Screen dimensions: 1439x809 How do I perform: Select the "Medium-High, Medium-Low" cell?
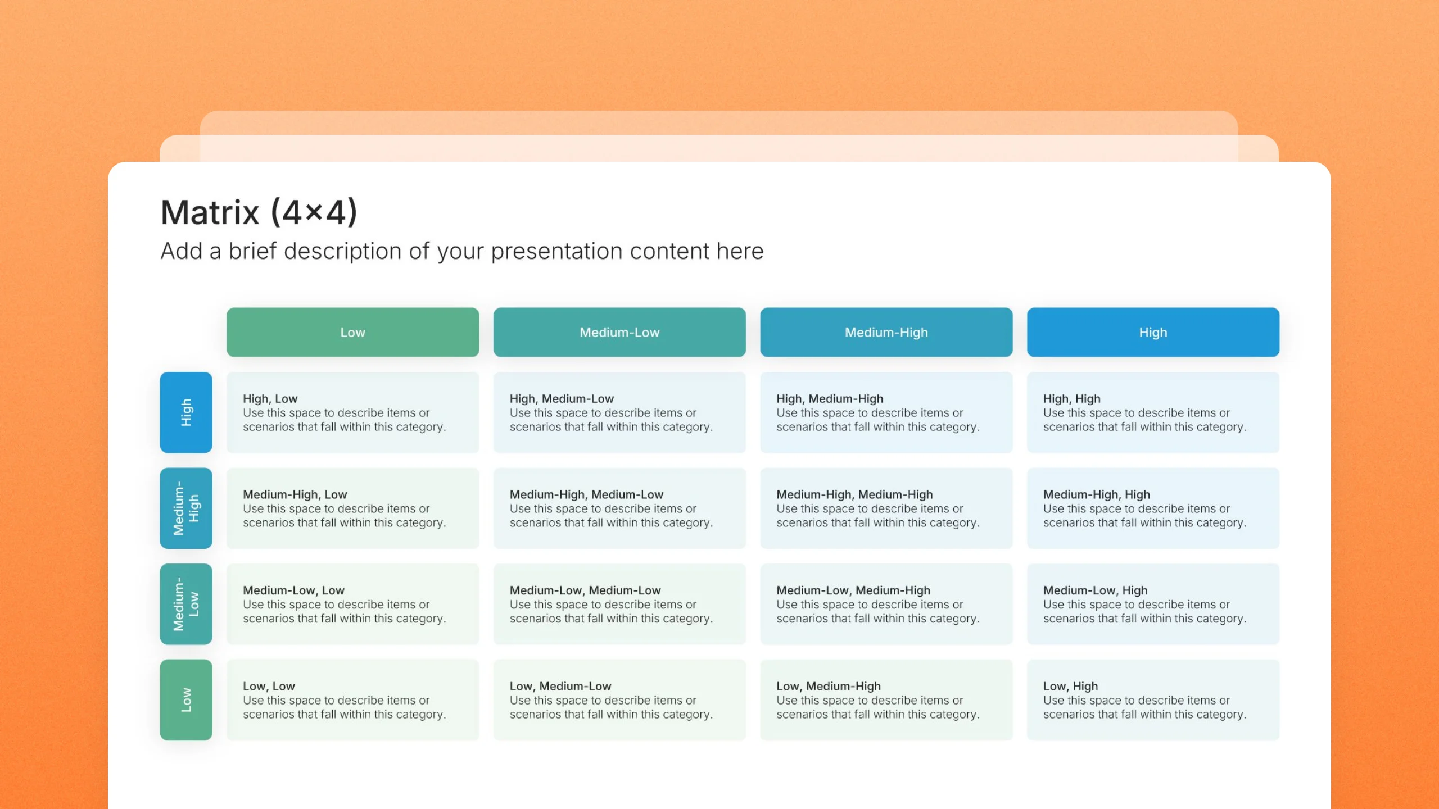(619, 508)
